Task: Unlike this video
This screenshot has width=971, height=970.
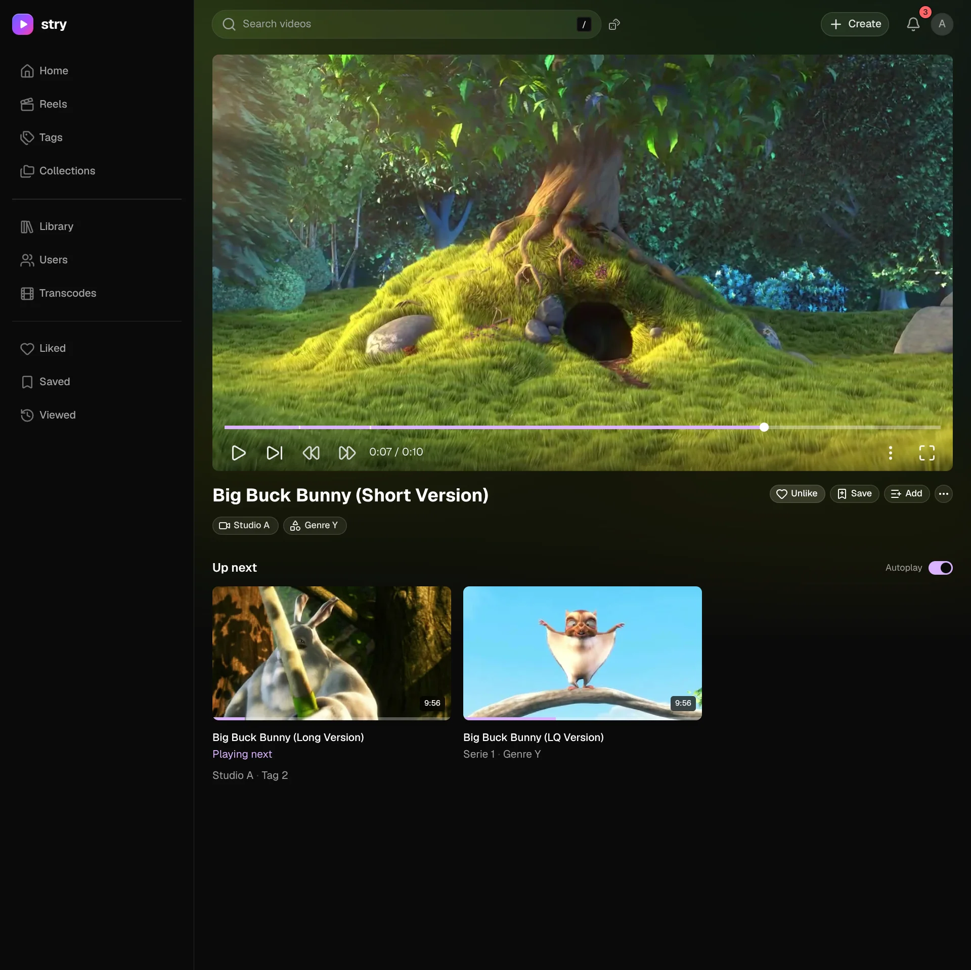Action: click(x=797, y=494)
